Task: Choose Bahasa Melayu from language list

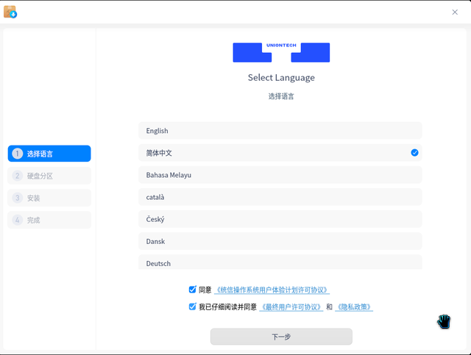Action: pyautogui.click(x=280, y=175)
